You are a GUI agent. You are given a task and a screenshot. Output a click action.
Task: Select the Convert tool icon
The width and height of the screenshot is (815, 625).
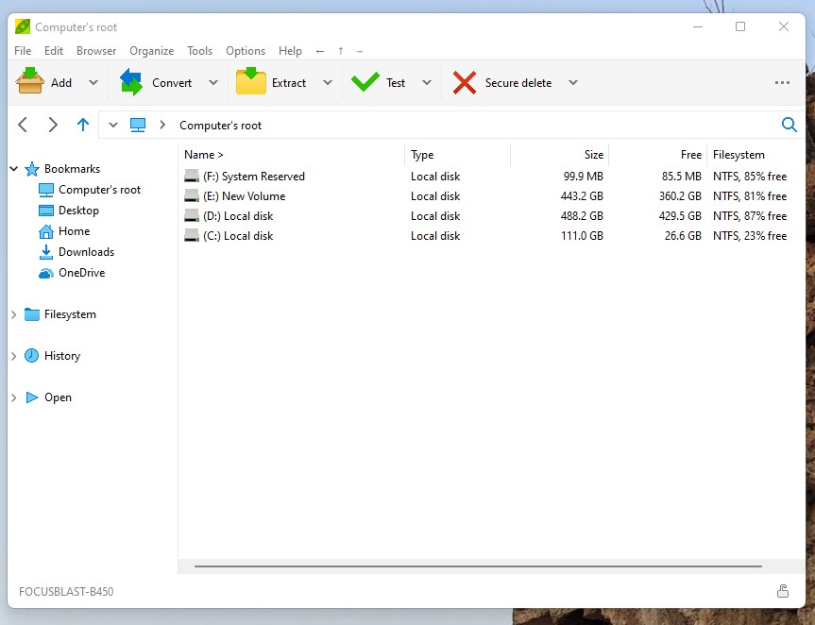tap(132, 82)
